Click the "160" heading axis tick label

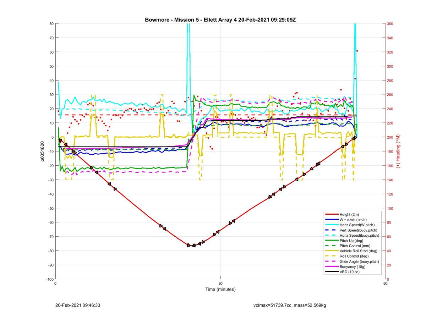click(390, 166)
